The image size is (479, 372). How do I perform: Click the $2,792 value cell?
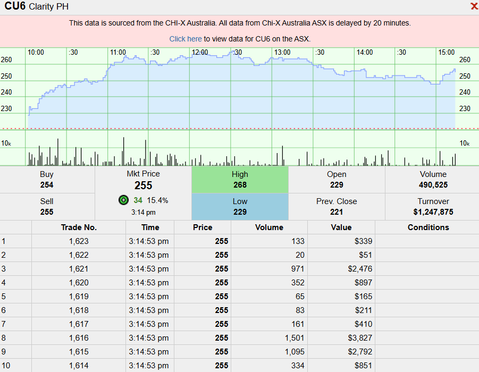(341, 352)
